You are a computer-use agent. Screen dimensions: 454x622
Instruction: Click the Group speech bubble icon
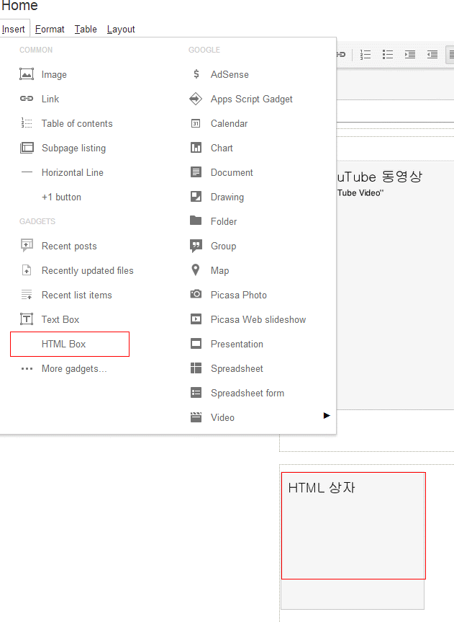tap(196, 246)
